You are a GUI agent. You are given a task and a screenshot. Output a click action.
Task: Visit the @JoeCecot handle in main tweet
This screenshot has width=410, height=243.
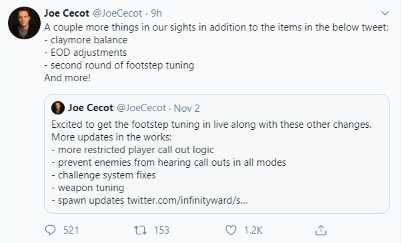[117, 13]
